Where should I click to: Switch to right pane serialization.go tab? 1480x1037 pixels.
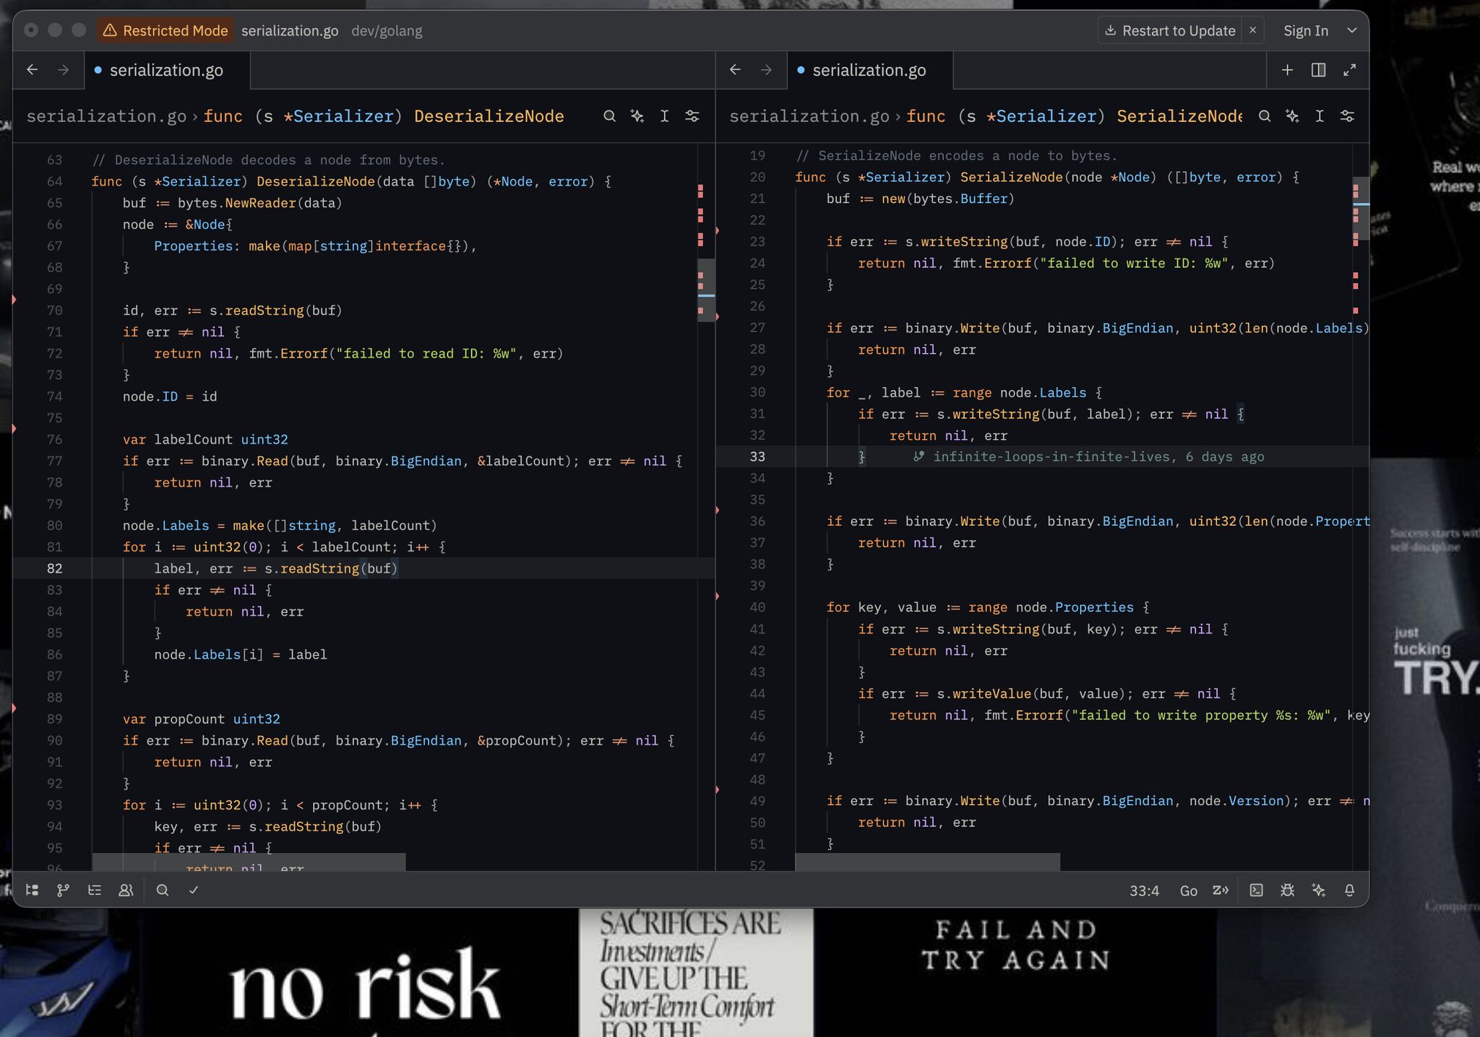point(869,70)
